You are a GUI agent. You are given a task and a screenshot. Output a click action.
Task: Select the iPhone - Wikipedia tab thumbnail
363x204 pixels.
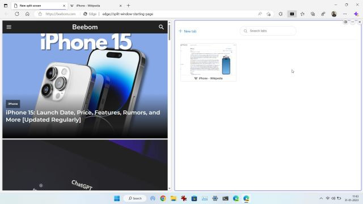(x=208, y=62)
